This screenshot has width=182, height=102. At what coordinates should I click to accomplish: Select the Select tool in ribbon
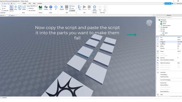(x=11, y=8)
